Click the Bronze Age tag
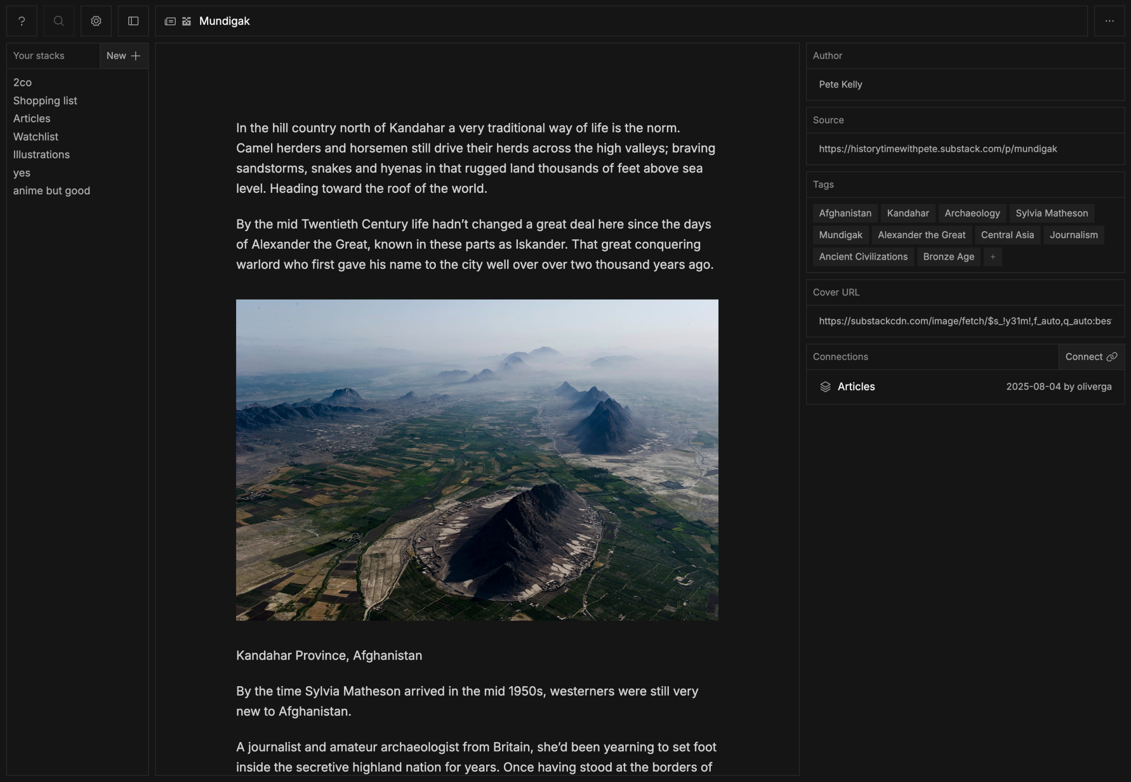Screen dimensions: 1131x782 point(948,257)
